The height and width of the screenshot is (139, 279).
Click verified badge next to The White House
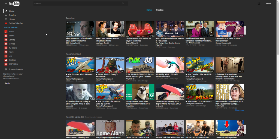199,43
